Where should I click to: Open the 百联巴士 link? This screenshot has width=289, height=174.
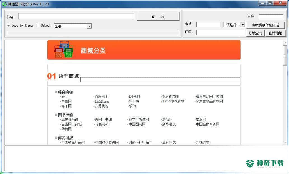click(101, 97)
